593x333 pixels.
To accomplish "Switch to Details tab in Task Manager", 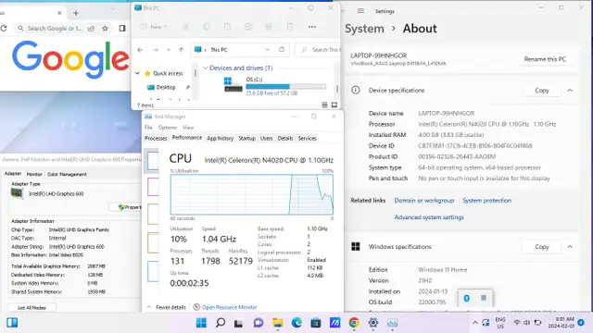I will coord(285,138).
